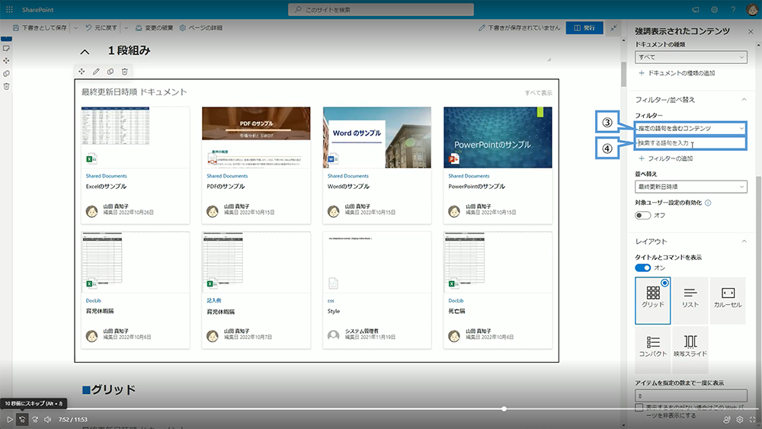Play the video

pos(9,419)
